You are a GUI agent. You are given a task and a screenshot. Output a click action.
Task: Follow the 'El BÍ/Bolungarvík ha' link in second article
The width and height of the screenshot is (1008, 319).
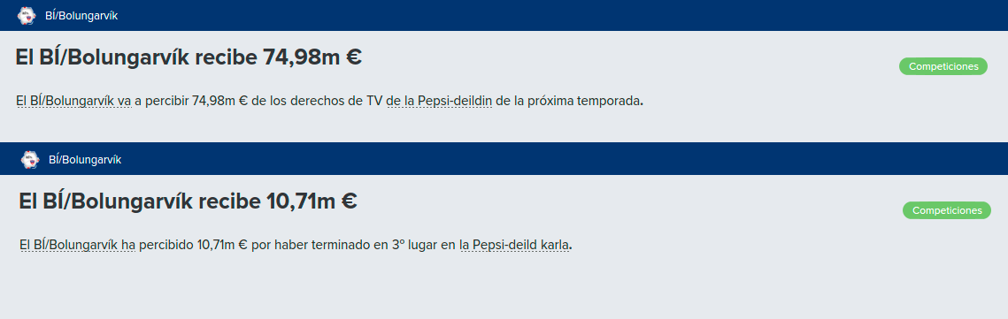pyautogui.click(x=77, y=245)
